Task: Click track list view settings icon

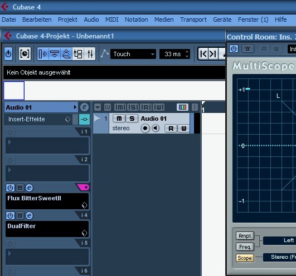Action: pyautogui.click(x=108, y=107)
